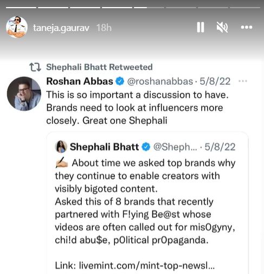This screenshot has width=264, height=274.
Task: Open the Roshan Abbas display name
Action: click(80, 81)
